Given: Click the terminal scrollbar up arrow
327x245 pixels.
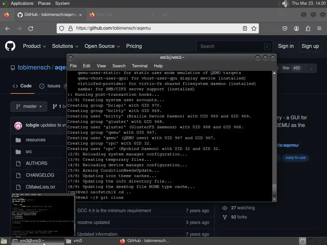Looking at the screenshot, I should pyautogui.click(x=274, y=73).
